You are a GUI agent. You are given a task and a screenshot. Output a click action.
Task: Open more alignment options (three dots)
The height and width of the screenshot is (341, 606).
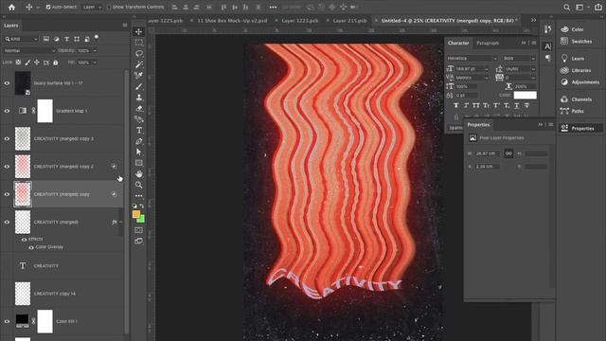point(273,7)
